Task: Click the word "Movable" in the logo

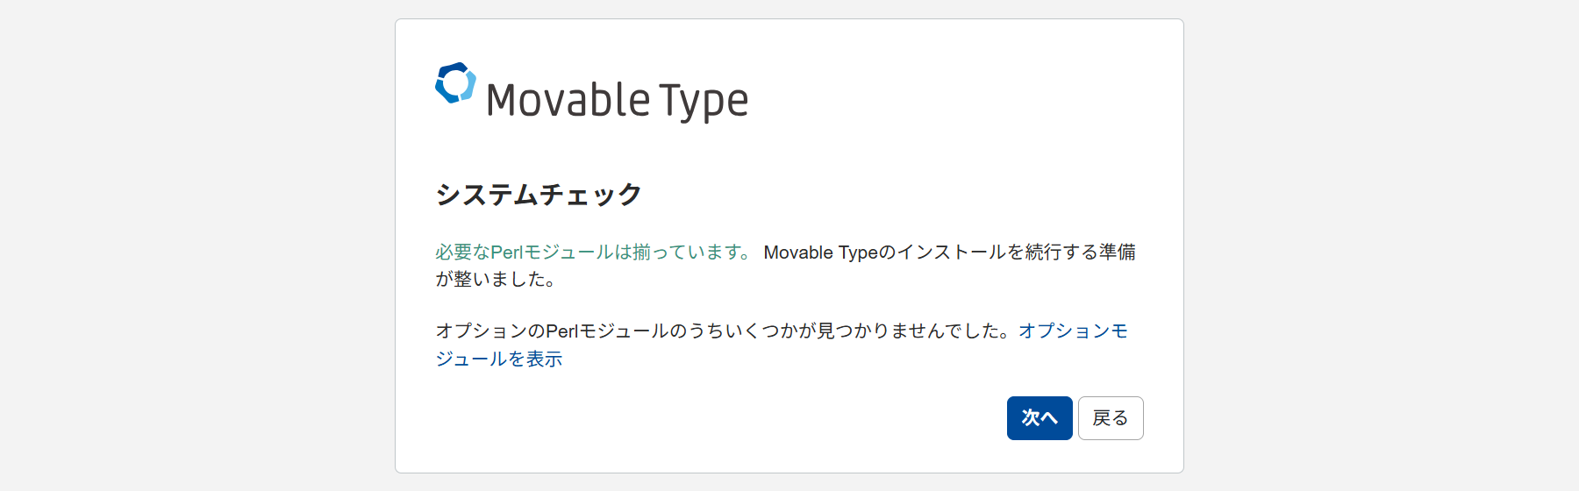Action: pos(568,100)
